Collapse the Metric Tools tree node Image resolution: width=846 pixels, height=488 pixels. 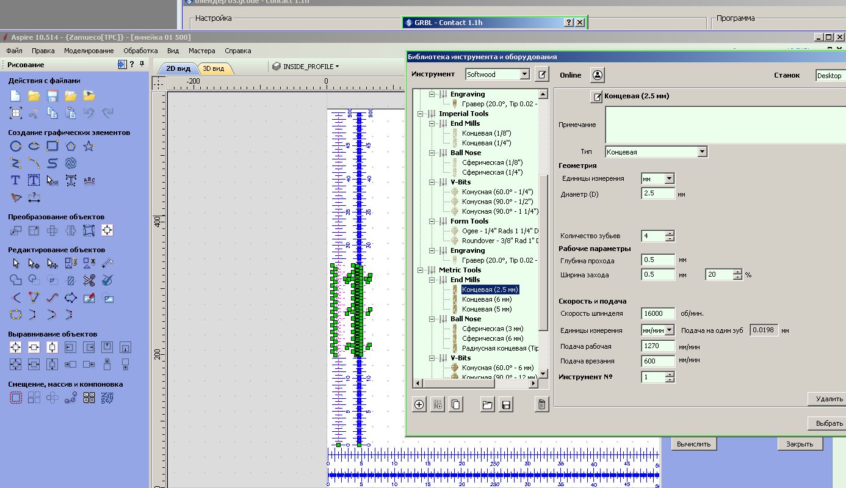[x=421, y=270]
